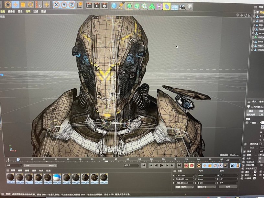Click the position X field 1.402 cm
264x198 pixels.
tap(185, 175)
